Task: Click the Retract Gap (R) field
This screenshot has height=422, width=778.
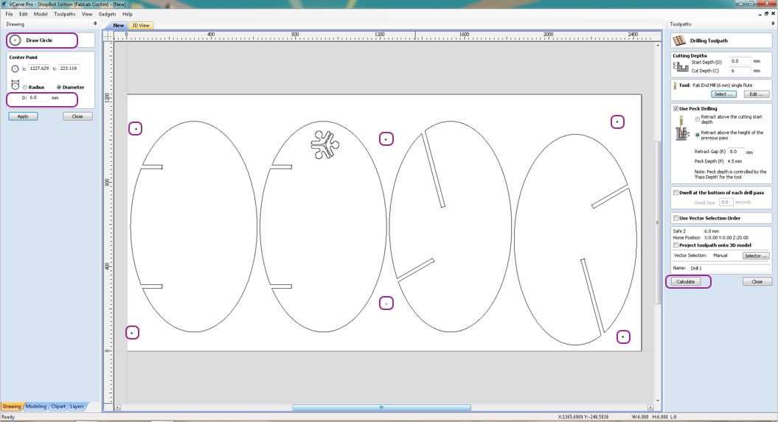Action: tap(735, 152)
